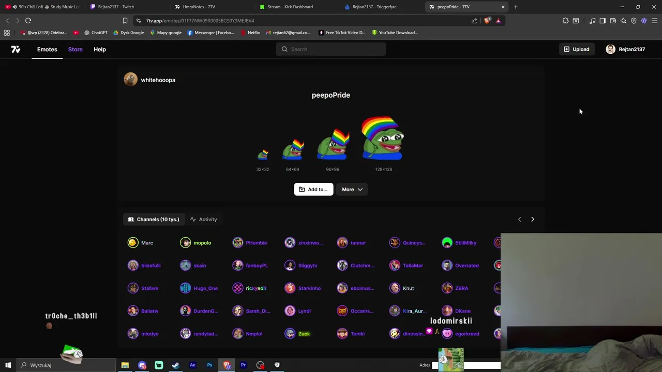
Task: Open channel tannar
Action: pyautogui.click(x=352, y=243)
